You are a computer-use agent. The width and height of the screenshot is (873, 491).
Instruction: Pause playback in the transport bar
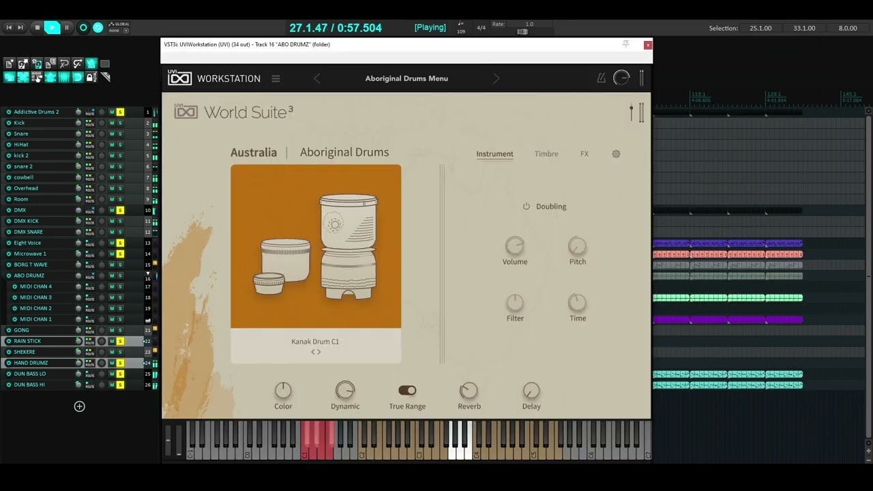(67, 27)
